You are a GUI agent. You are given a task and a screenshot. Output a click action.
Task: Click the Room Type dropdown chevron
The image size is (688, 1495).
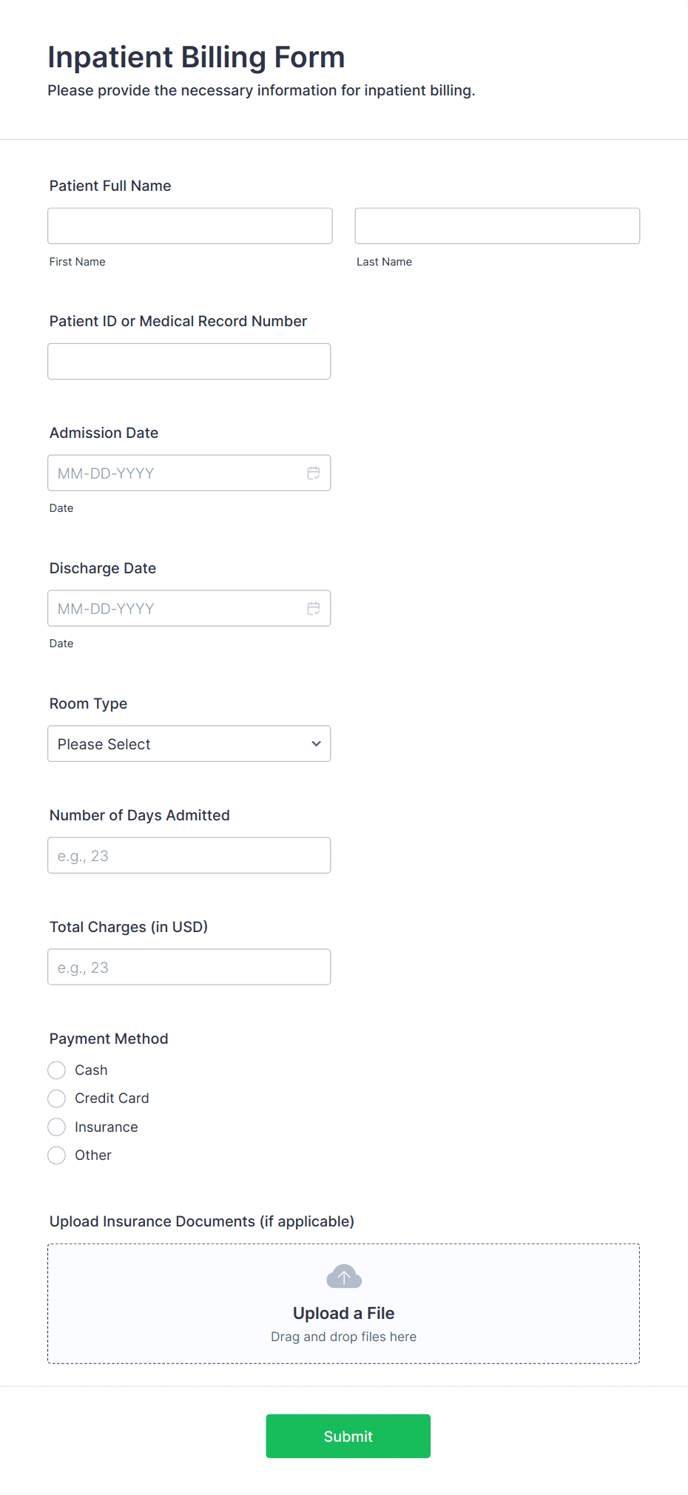click(x=316, y=743)
